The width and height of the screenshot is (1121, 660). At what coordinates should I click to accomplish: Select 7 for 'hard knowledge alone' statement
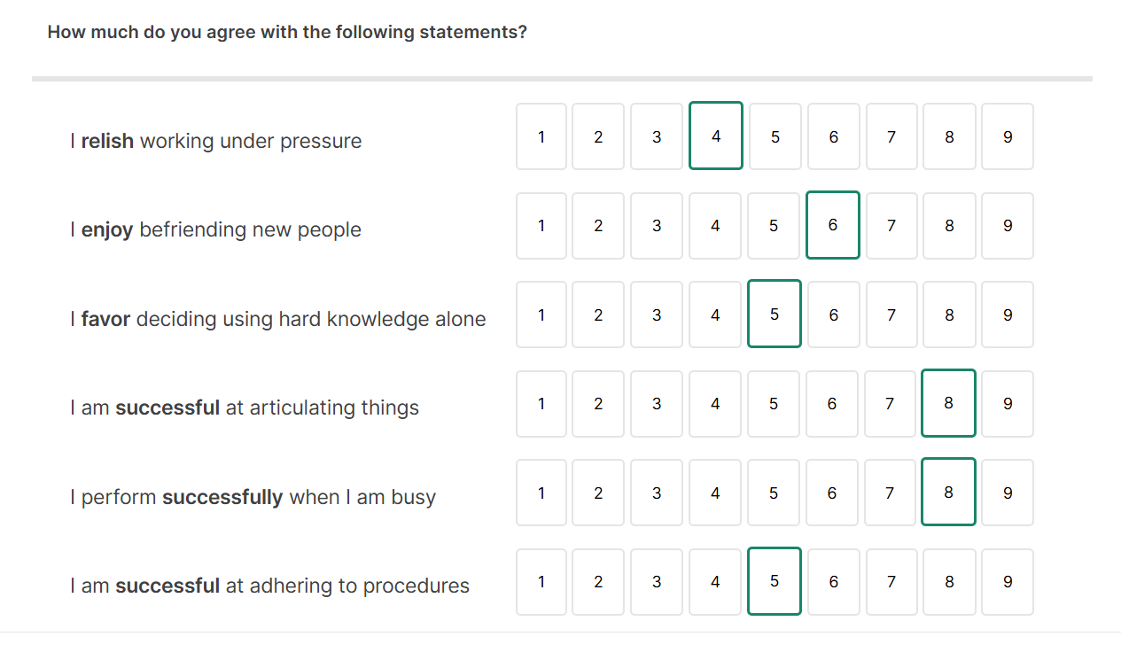point(891,315)
